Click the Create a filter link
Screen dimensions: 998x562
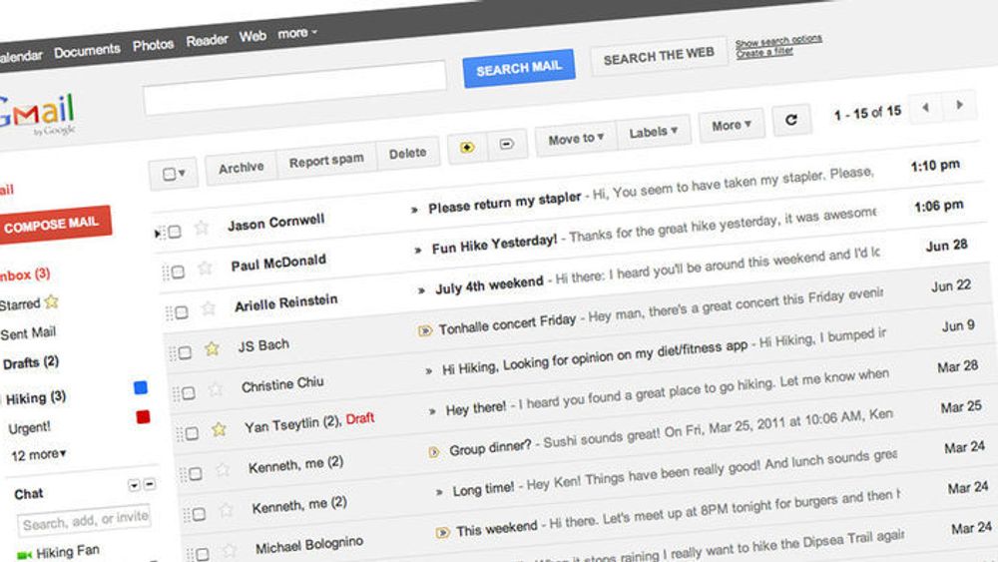[764, 52]
